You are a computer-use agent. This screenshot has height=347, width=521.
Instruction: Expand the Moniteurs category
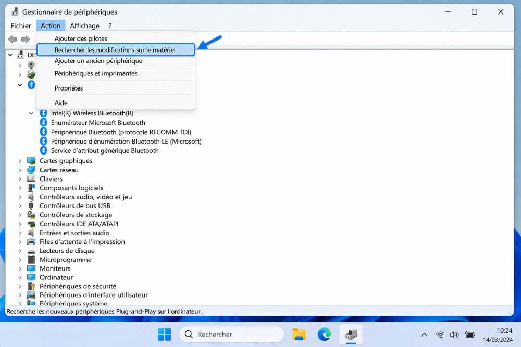(20, 268)
